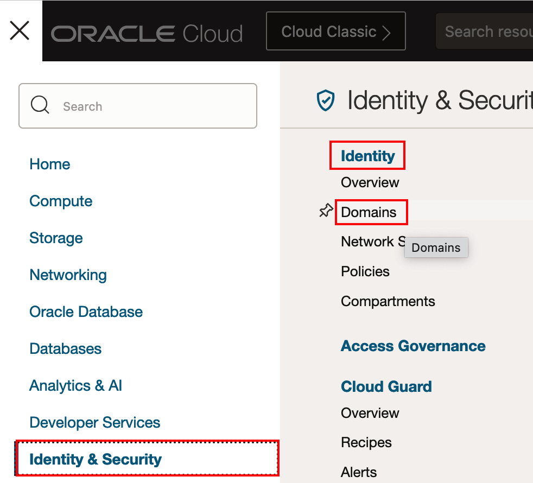Click the magnifier icon in search box
Image resolution: width=533 pixels, height=483 pixels.
click(x=40, y=106)
